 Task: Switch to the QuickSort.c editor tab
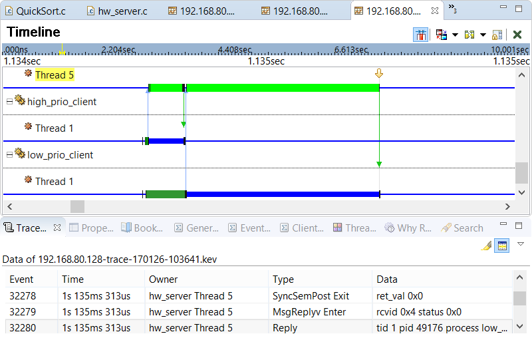point(41,11)
